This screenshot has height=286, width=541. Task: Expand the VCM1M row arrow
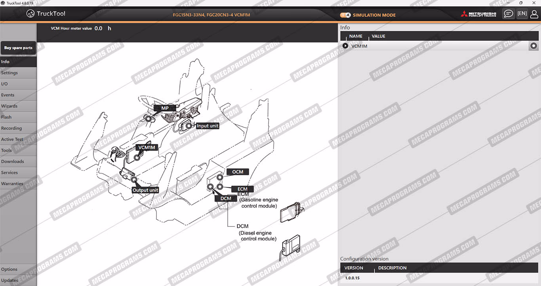[345, 46]
